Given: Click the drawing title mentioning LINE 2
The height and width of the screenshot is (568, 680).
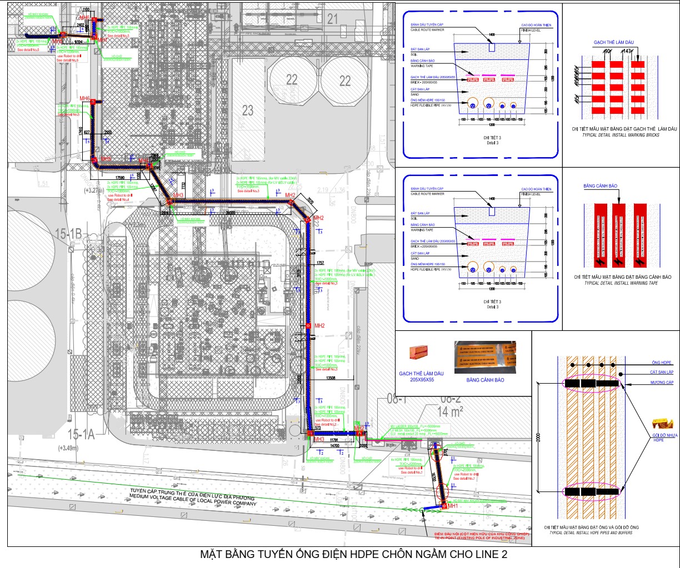Looking at the screenshot, I should [354, 555].
